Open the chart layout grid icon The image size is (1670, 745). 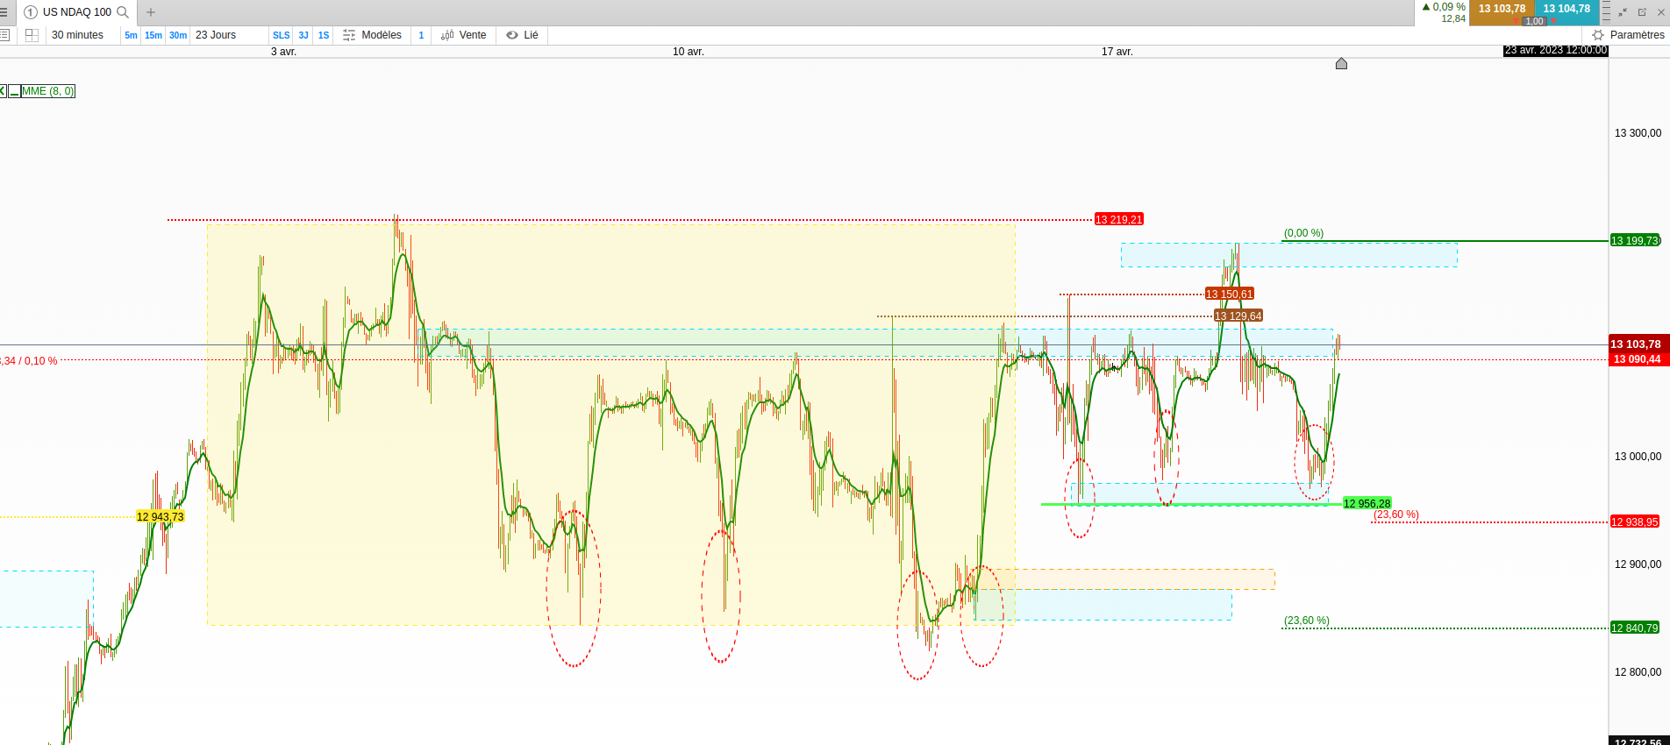point(32,35)
